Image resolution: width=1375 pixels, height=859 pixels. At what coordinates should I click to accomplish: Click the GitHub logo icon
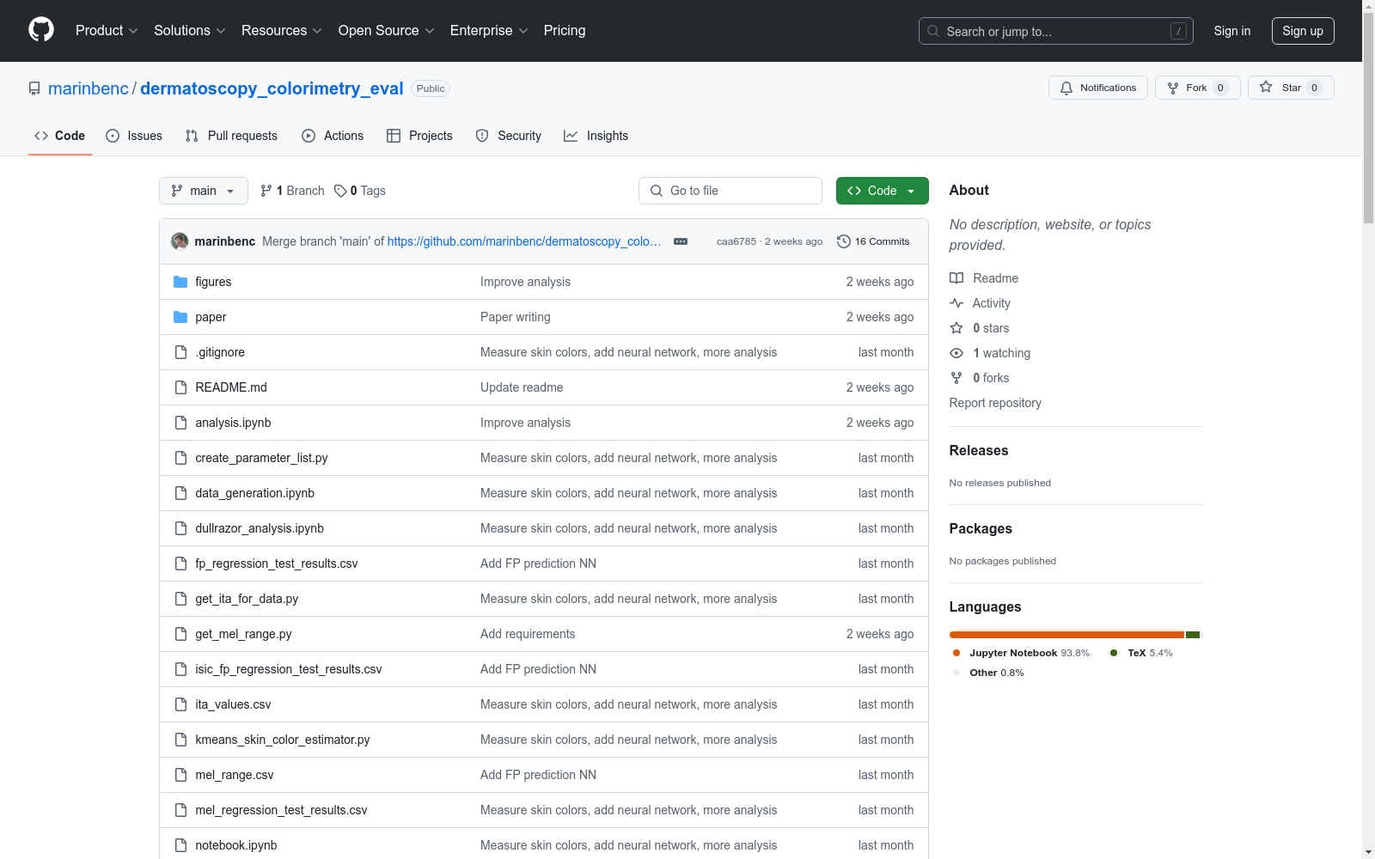[41, 30]
